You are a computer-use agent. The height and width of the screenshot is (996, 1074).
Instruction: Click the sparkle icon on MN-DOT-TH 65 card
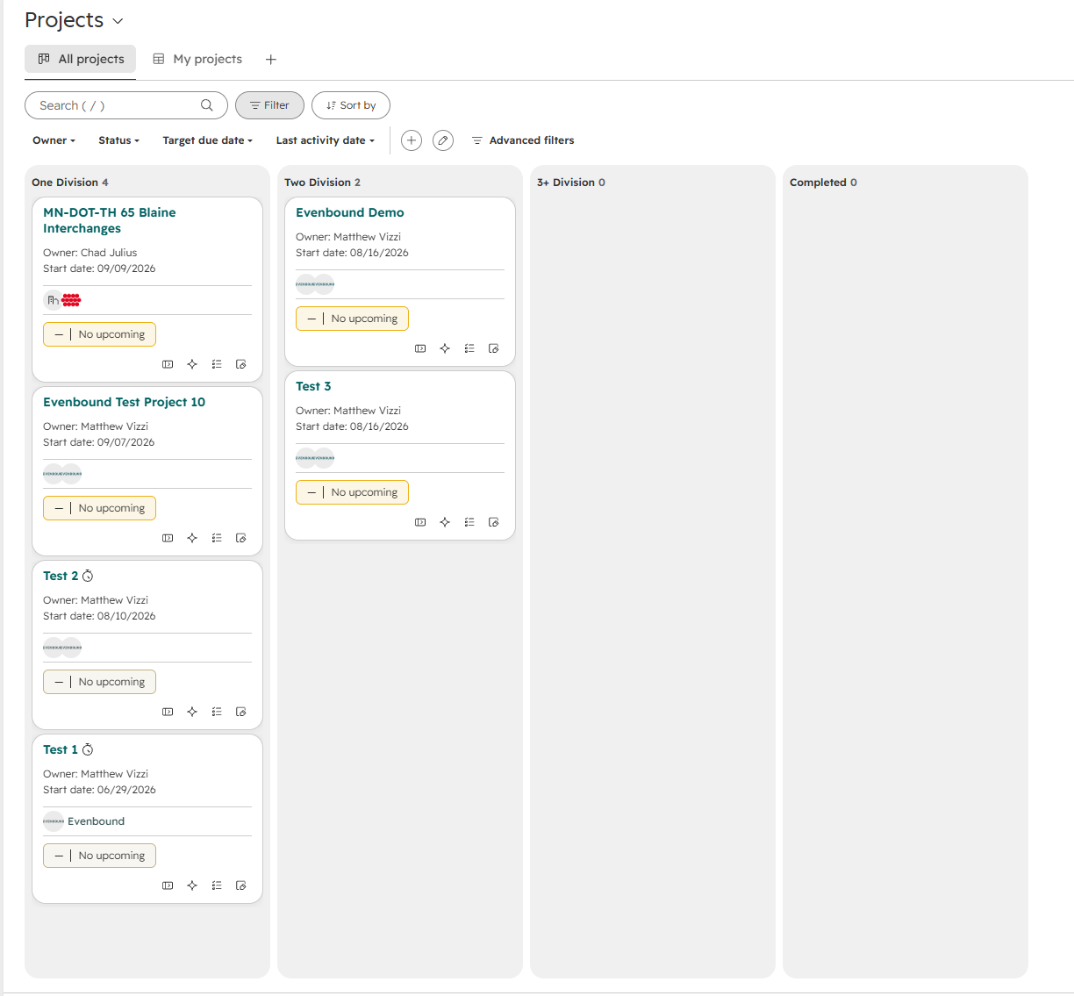[192, 364]
